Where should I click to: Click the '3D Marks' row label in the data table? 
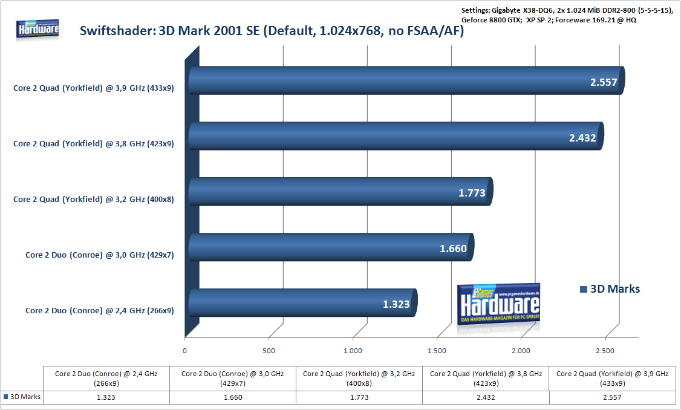coord(25,397)
